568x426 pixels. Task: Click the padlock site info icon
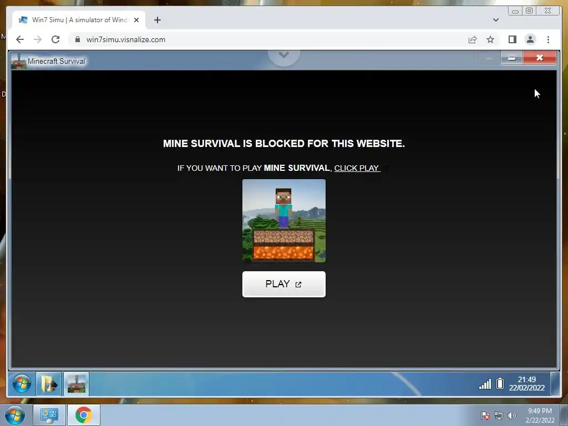(x=78, y=39)
